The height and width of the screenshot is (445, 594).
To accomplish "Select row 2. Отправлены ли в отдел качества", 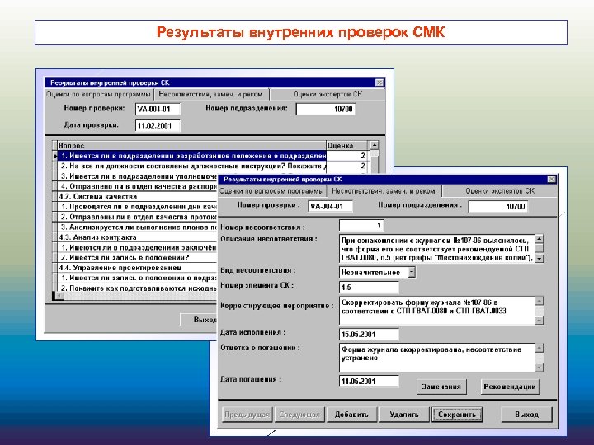I will (x=138, y=218).
